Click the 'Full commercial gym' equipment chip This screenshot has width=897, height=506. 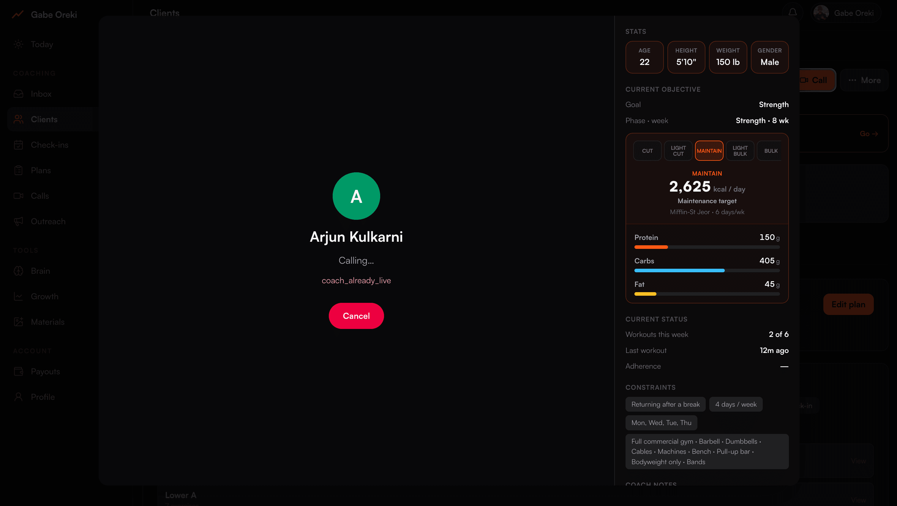[x=707, y=451]
